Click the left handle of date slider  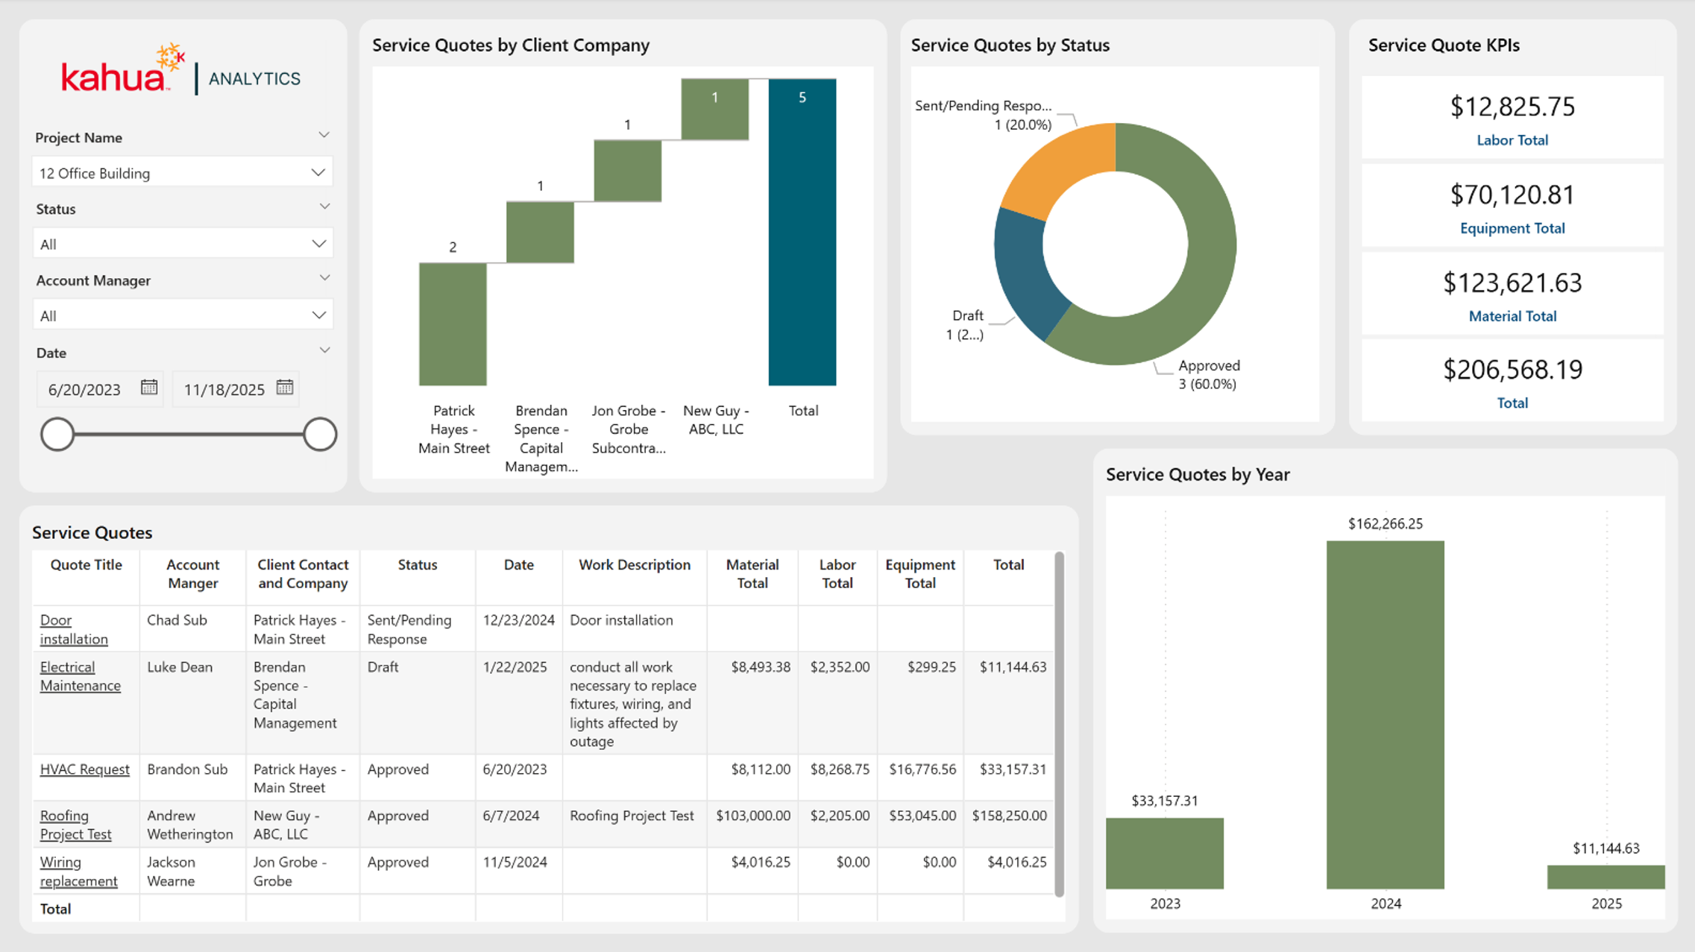tap(57, 435)
